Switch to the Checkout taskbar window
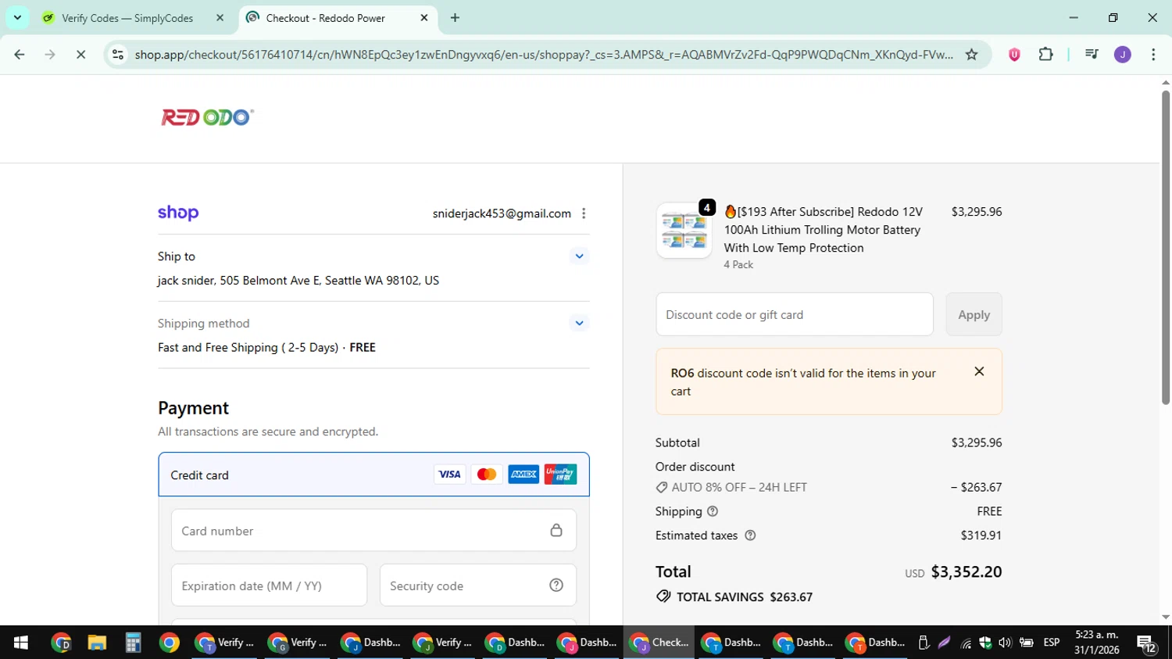This screenshot has width=1172, height=659. (659, 643)
